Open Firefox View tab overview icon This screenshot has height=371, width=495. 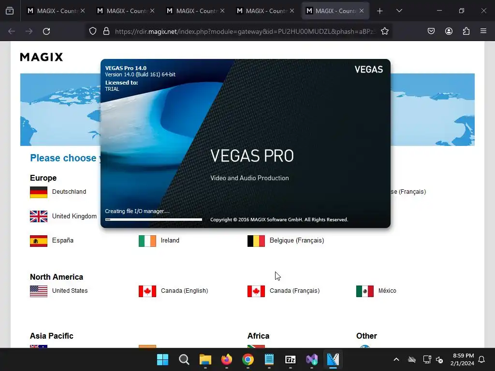tap(10, 11)
